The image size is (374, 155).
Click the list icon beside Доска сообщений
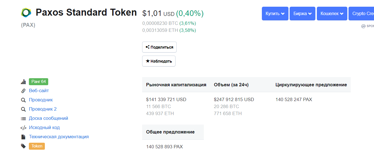[23, 118]
